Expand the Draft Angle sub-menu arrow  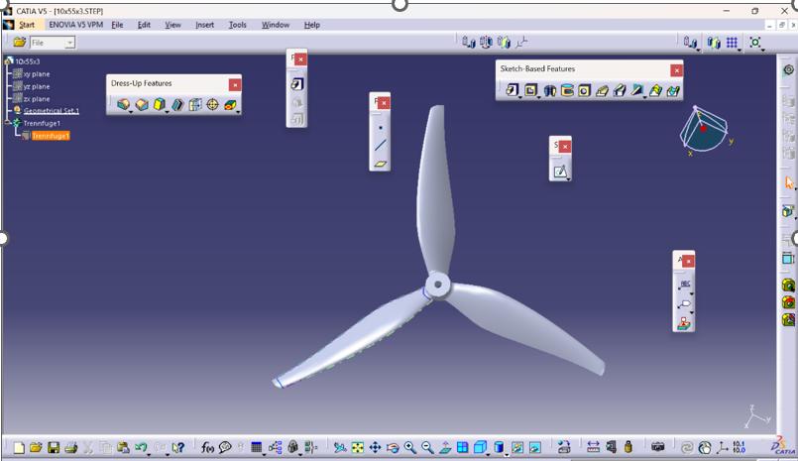(x=167, y=111)
